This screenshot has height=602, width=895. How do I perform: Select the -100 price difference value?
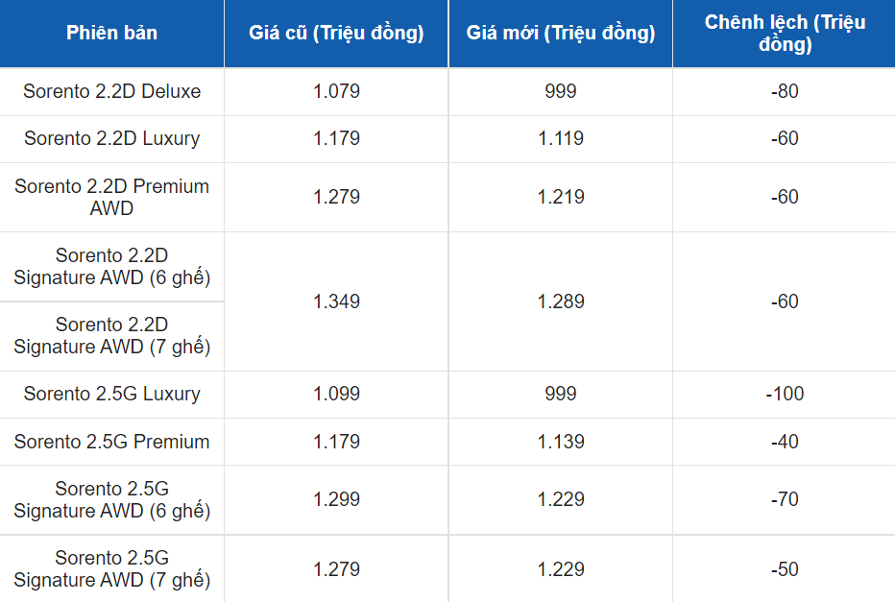point(785,394)
